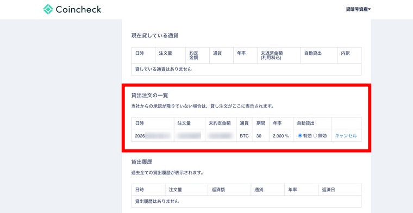Select the 無効 auto-lending radio button

point(315,136)
